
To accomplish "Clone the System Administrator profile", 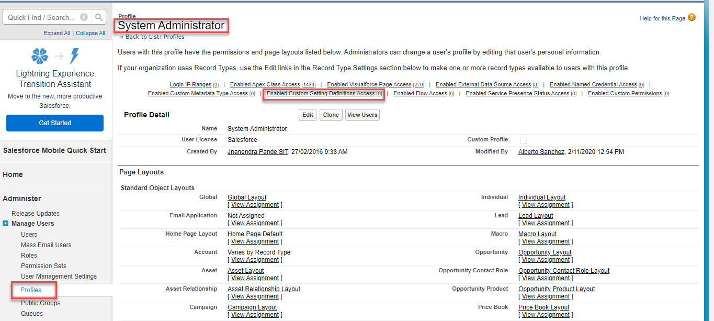I will [x=331, y=115].
